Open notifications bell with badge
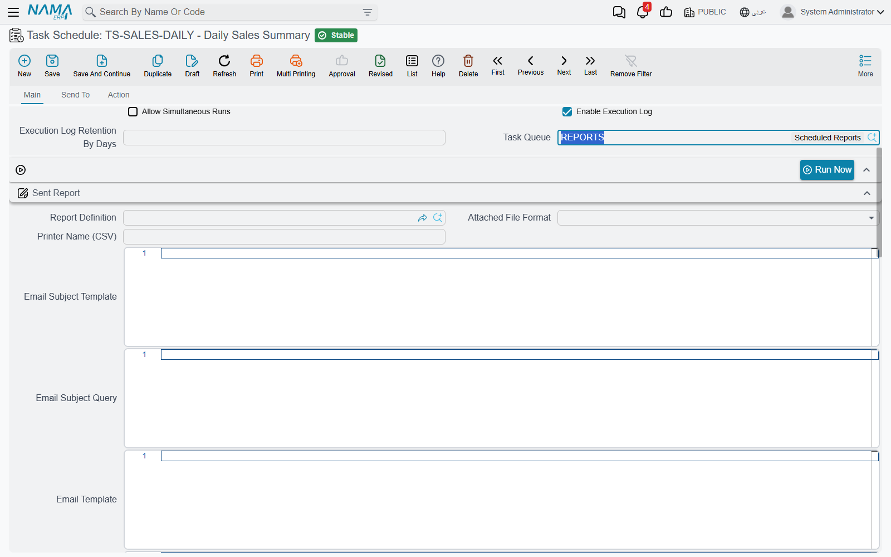This screenshot has height=557, width=891. pyautogui.click(x=643, y=12)
